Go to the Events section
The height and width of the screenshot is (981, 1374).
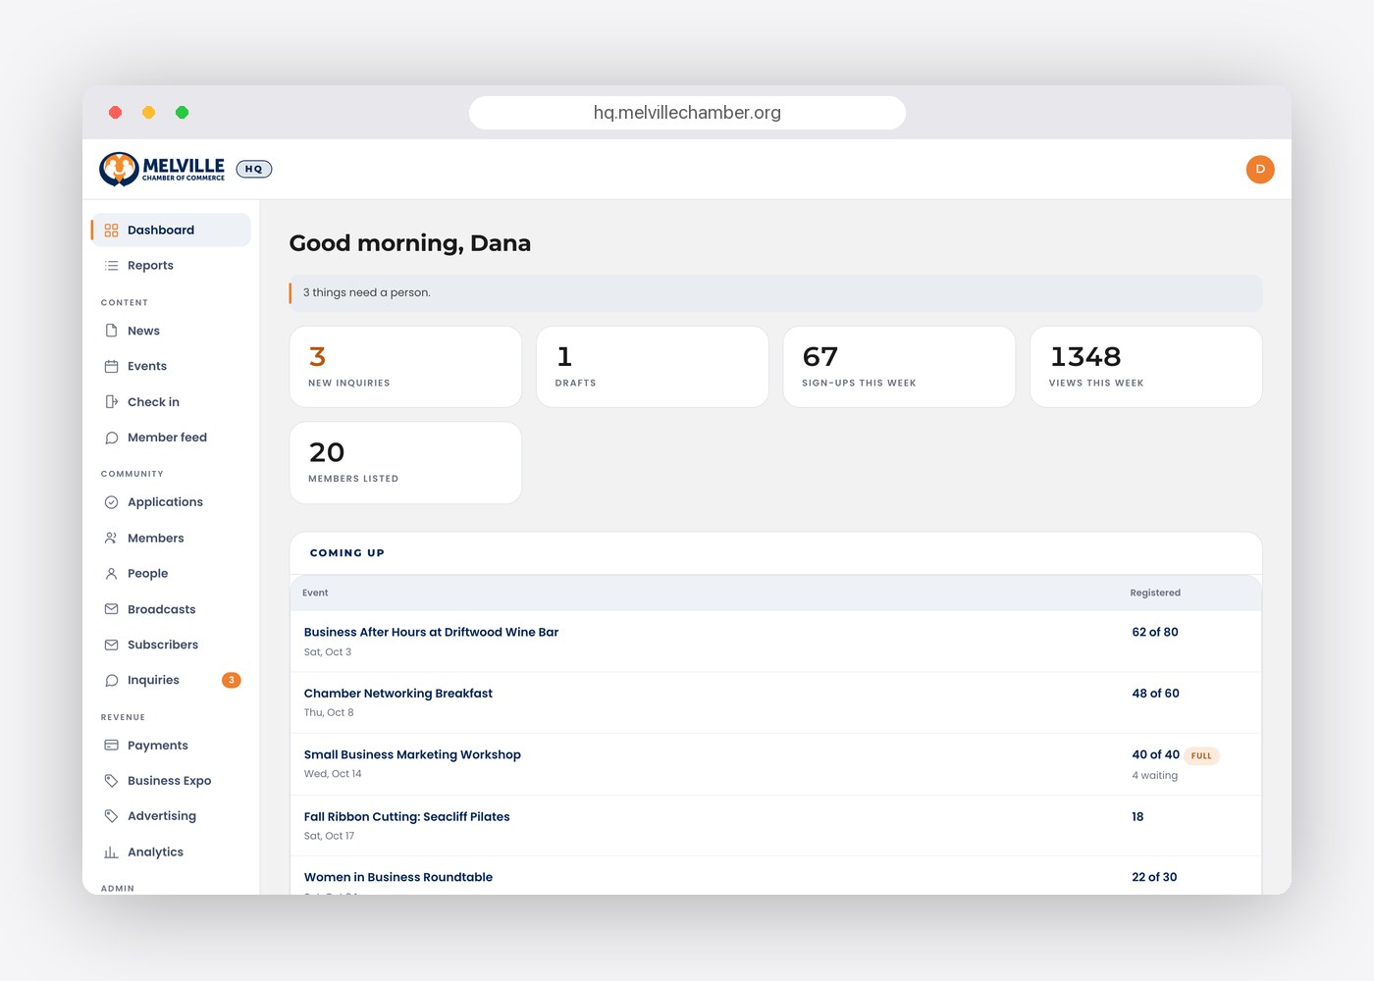pos(171,367)
